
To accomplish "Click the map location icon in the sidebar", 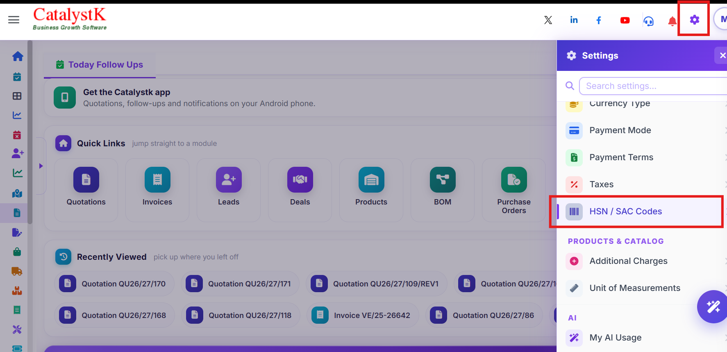I will click(x=17, y=193).
